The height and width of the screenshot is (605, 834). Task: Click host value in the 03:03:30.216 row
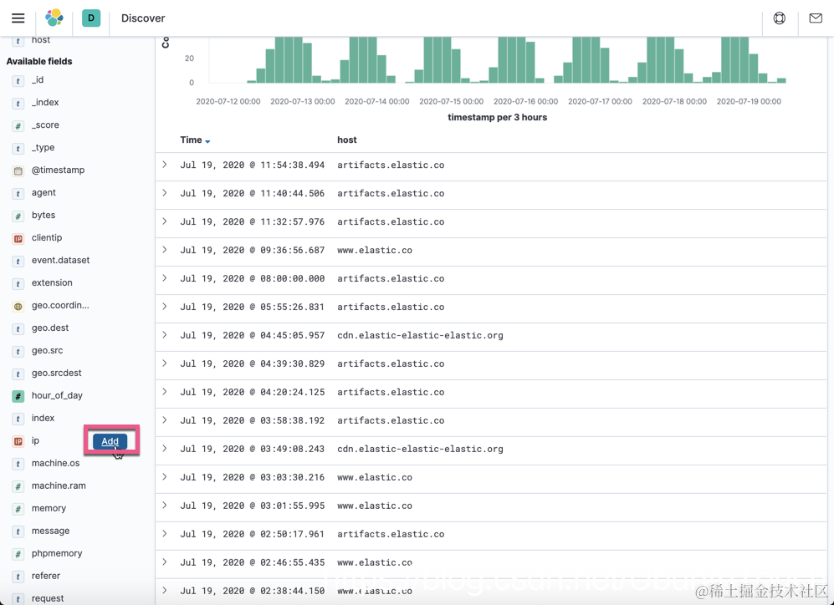click(x=375, y=477)
